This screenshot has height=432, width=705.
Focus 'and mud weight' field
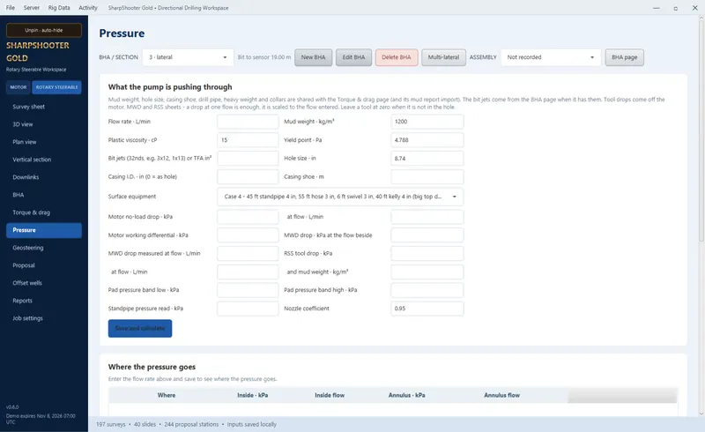(x=427, y=272)
